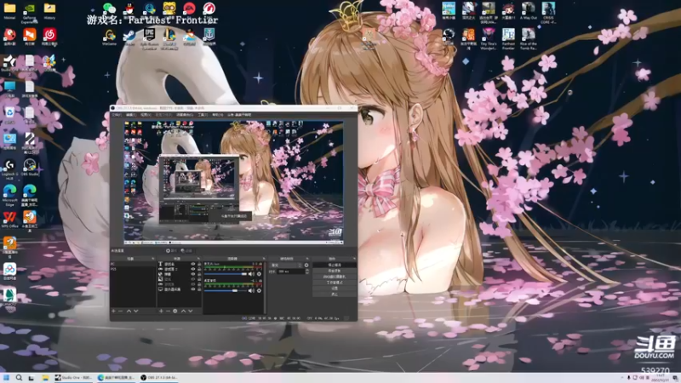The image size is (681, 383).
Task: Toggle visibility eye of the first gamepad source
Action: click(193, 269)
